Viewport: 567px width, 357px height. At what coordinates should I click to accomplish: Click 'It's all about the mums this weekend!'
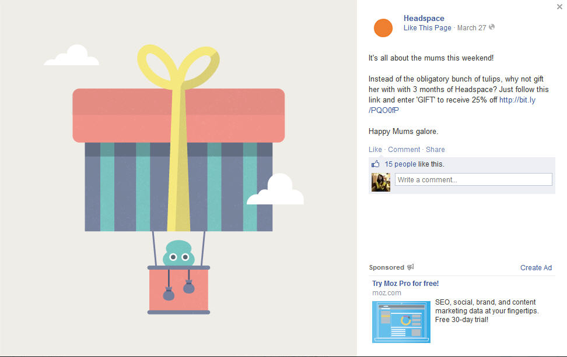click(431, 58)
